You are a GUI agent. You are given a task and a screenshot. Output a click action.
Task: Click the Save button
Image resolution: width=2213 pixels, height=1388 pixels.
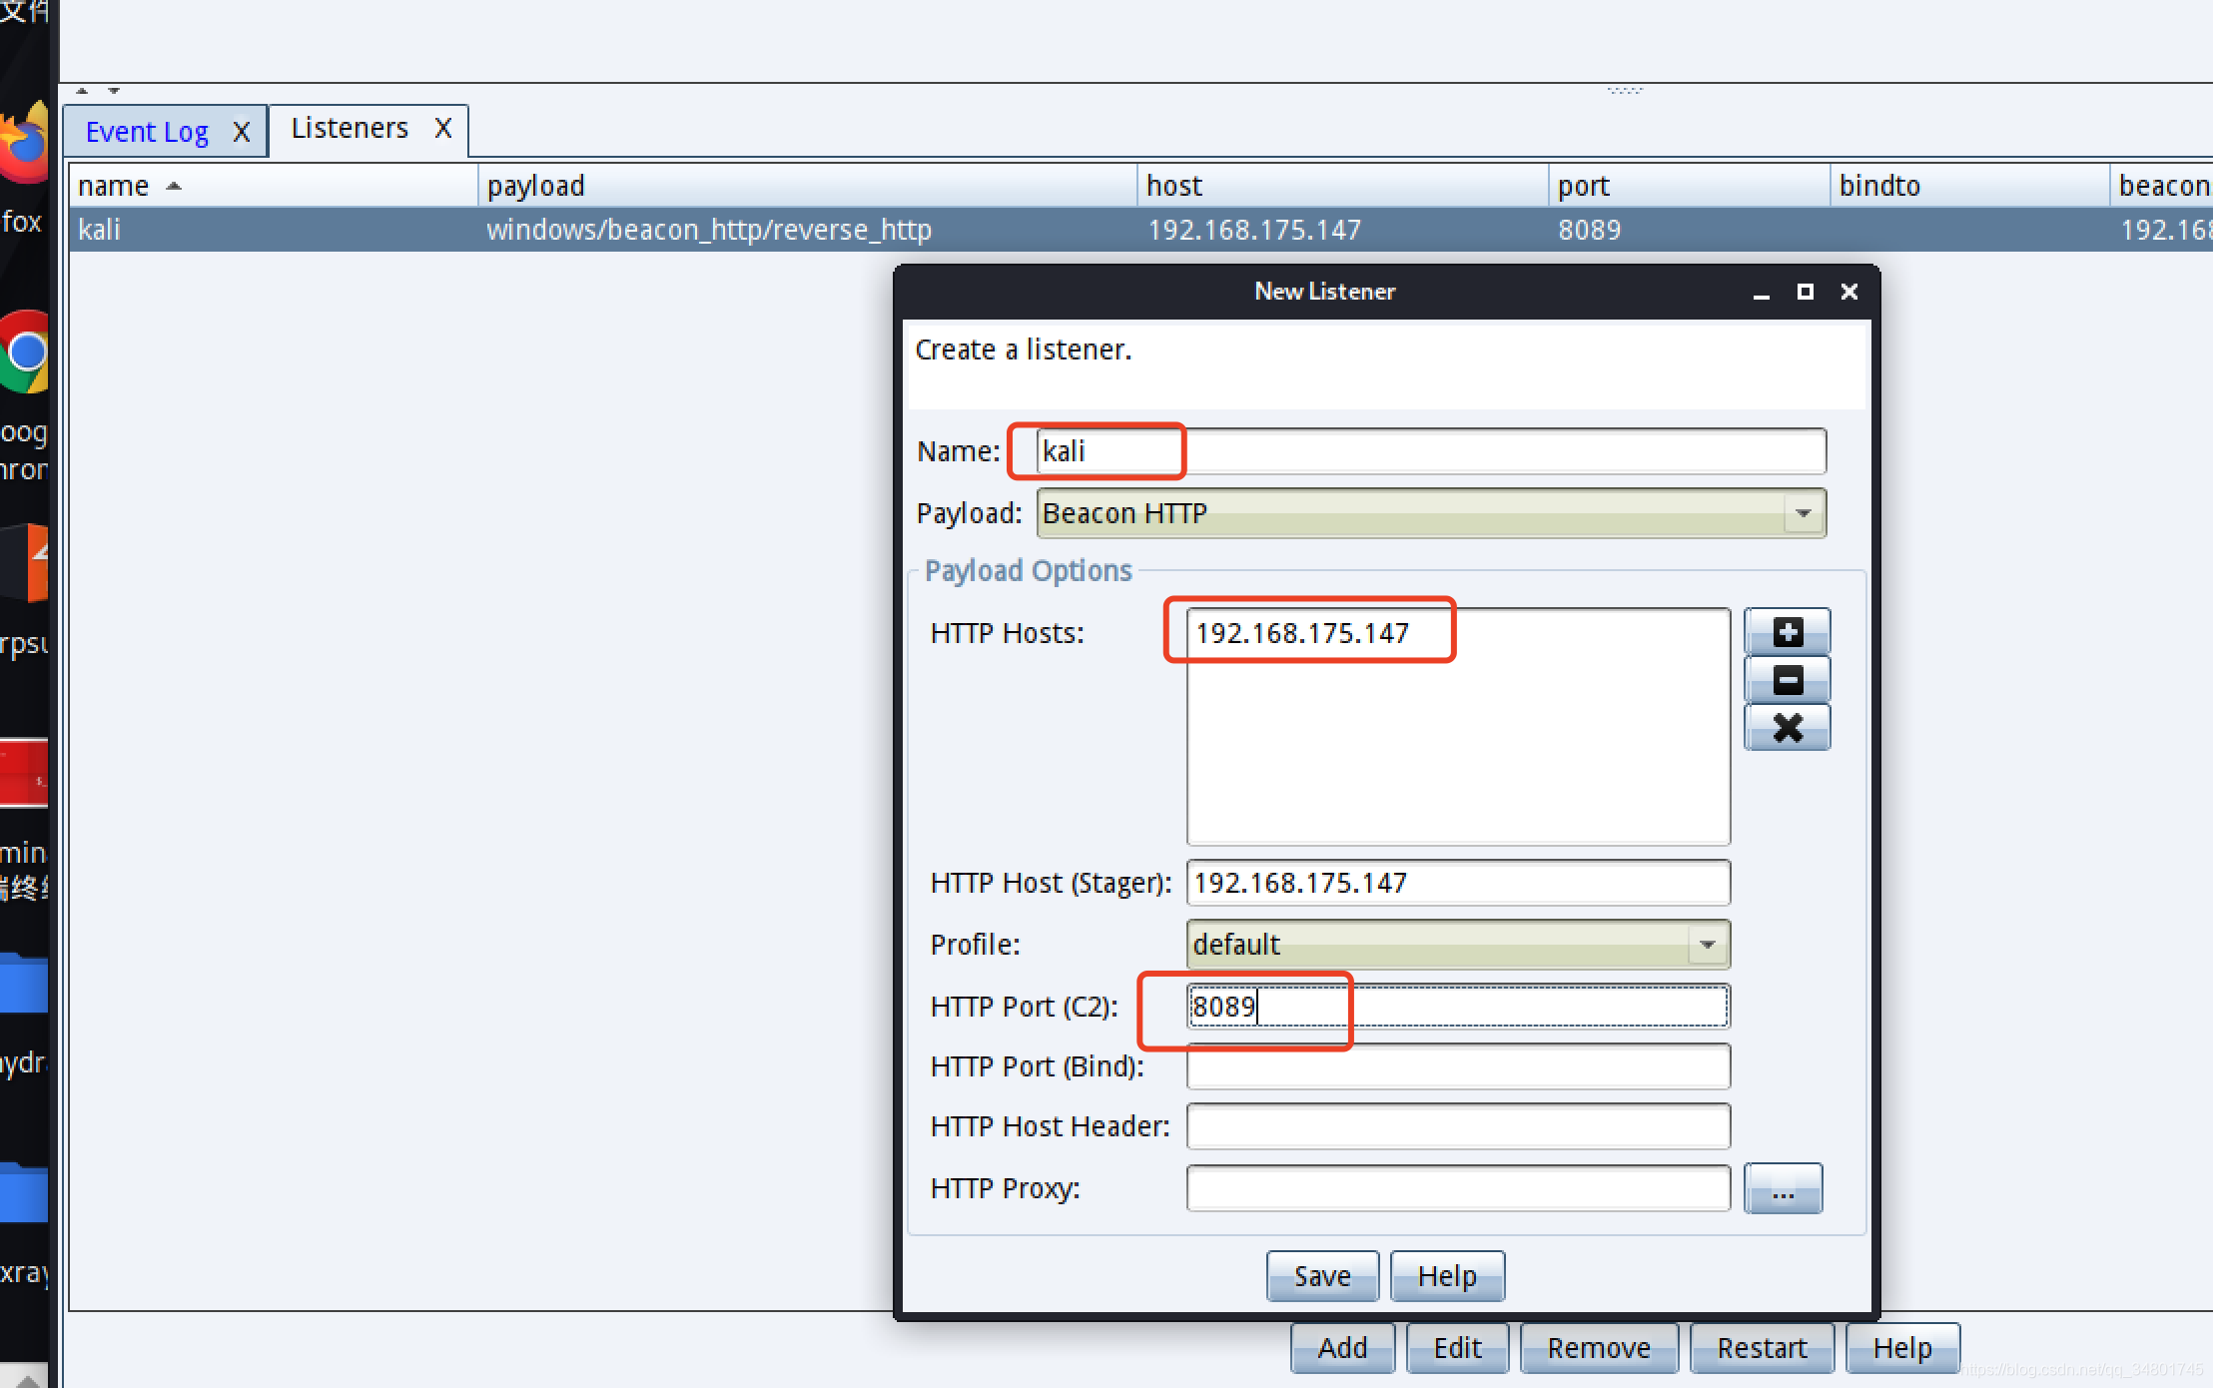pos(1317,1274)
